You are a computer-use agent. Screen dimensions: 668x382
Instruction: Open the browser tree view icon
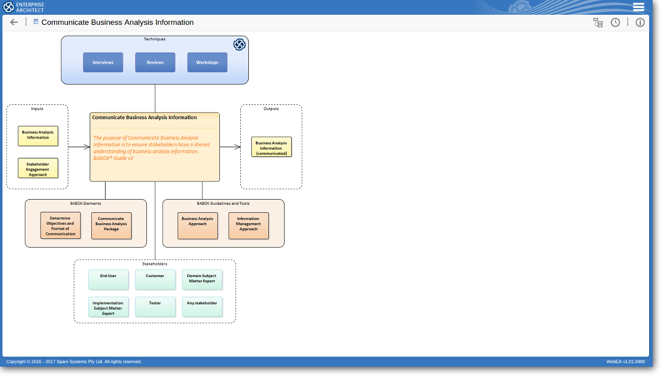(598, 22)
